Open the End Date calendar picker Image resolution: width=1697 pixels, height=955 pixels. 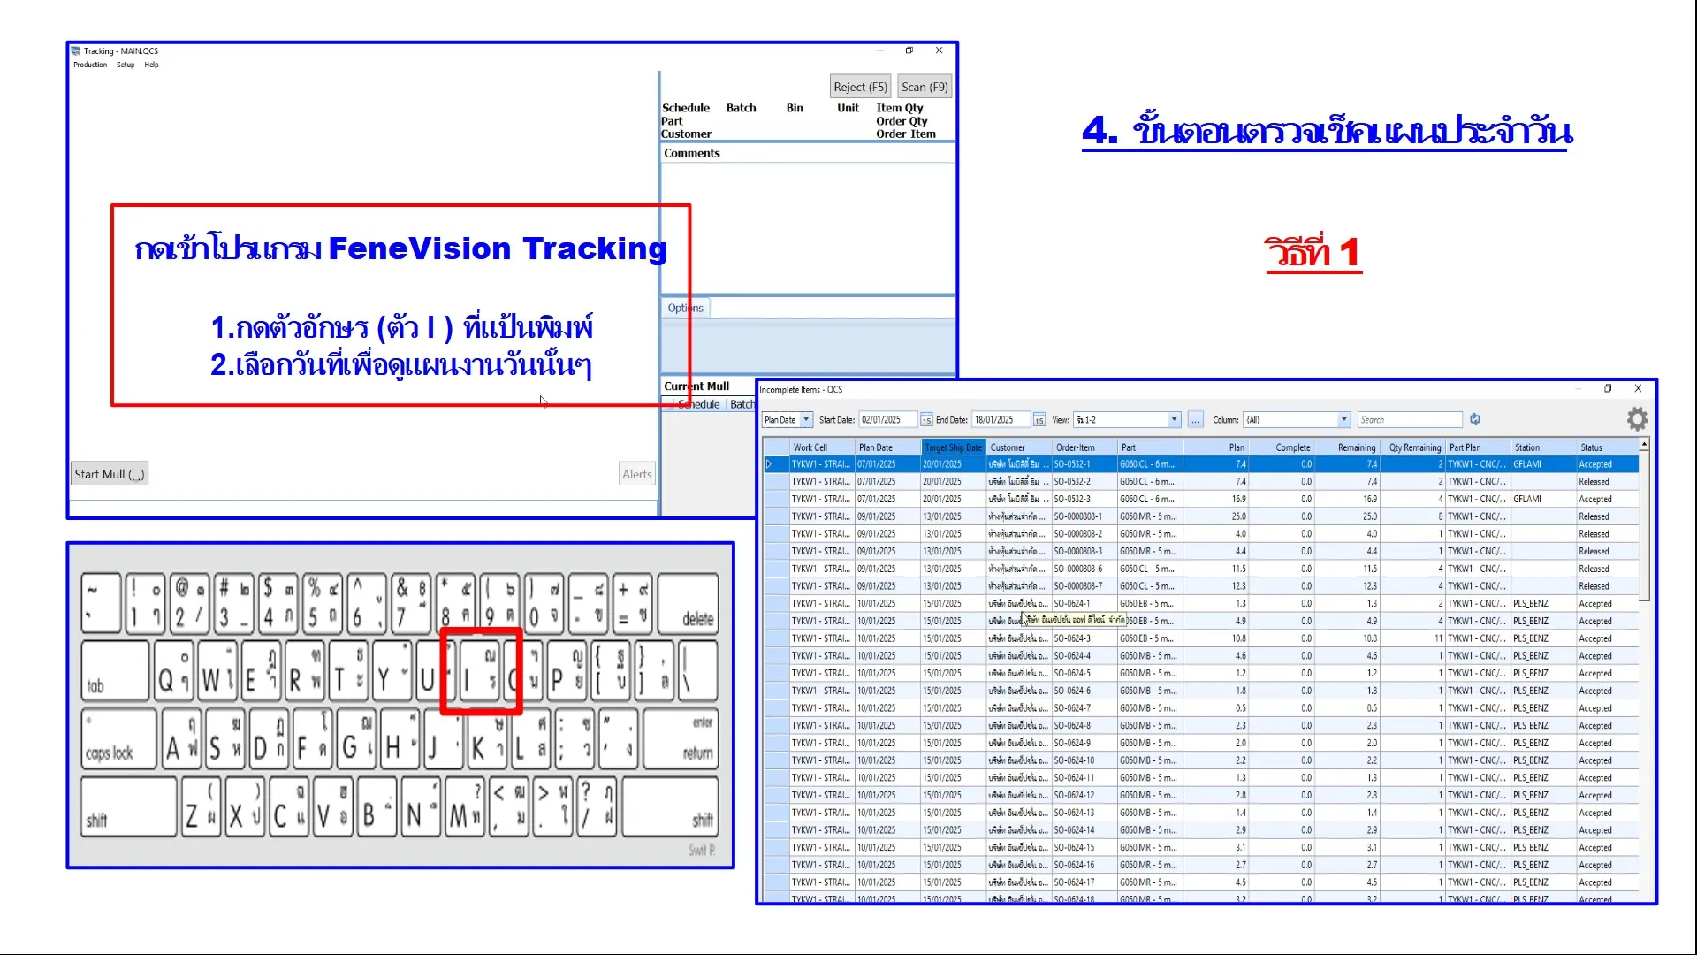(1039, 420)
